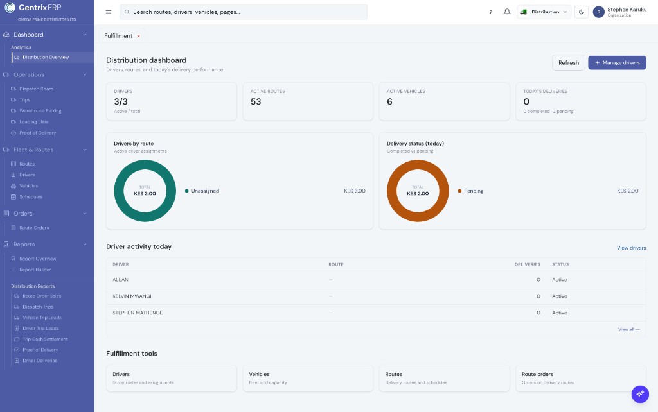
Task: Click the user avatar S icon
Action: (x=598, y=12)
